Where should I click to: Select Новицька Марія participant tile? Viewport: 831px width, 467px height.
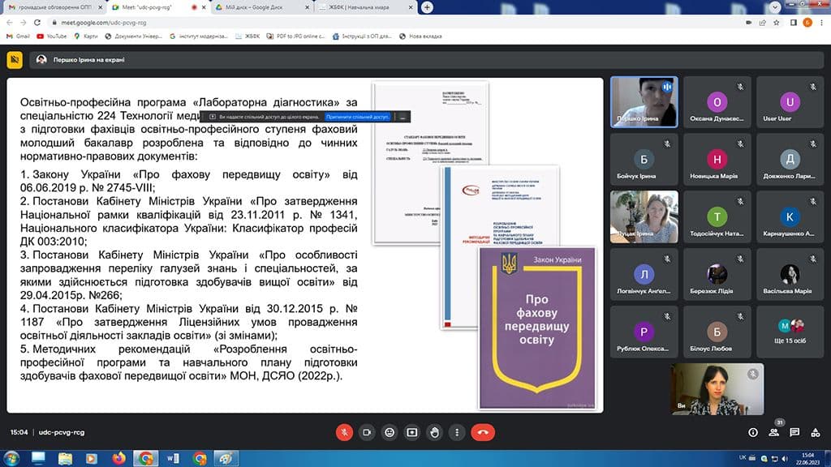[717, 160]
